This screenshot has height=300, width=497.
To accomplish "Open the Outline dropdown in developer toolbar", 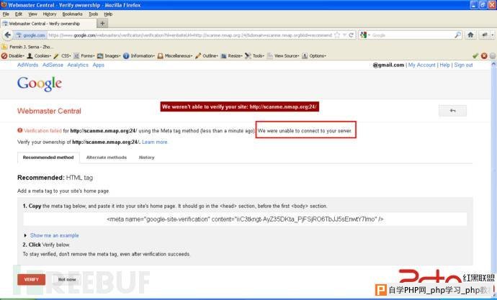I will click(x=206, y=55).
